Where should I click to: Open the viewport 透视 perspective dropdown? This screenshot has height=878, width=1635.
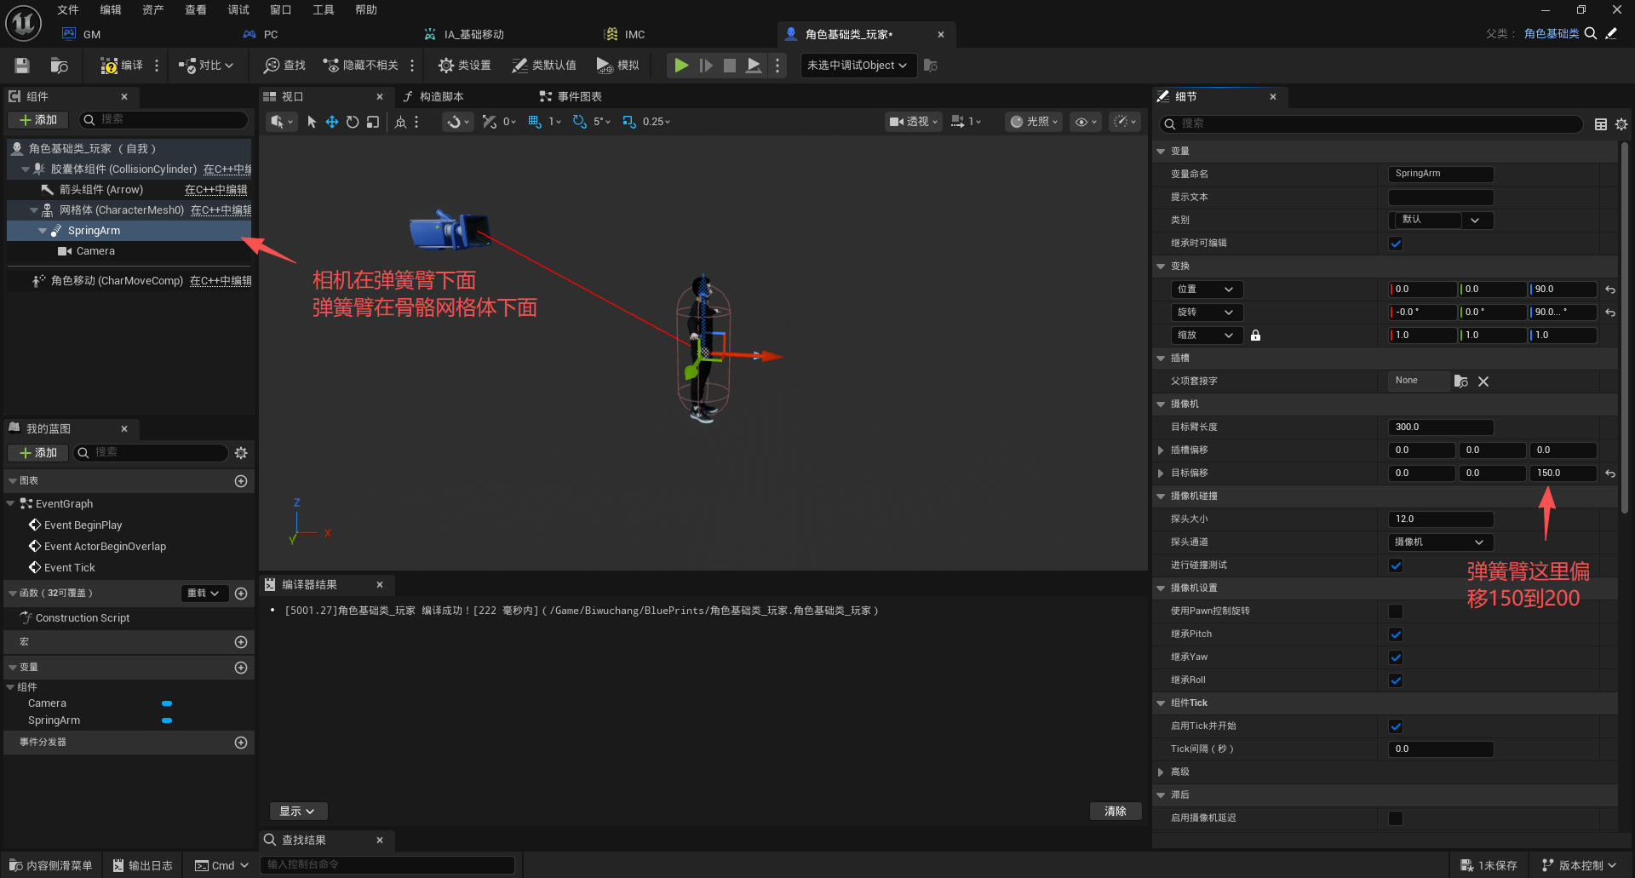coord(914,122)
